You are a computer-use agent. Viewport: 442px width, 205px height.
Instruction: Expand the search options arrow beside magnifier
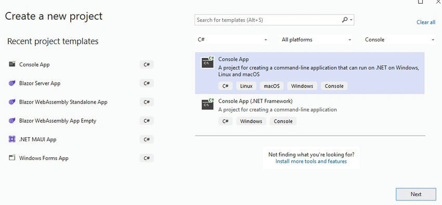(351, 20)
